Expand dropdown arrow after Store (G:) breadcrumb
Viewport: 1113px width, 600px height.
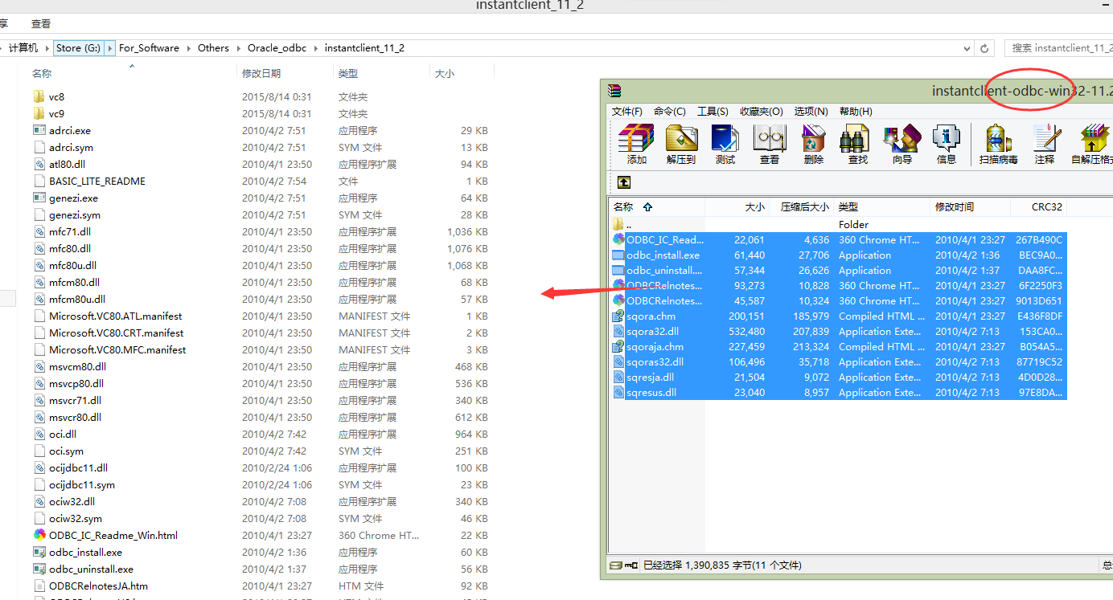pos(110,48)
